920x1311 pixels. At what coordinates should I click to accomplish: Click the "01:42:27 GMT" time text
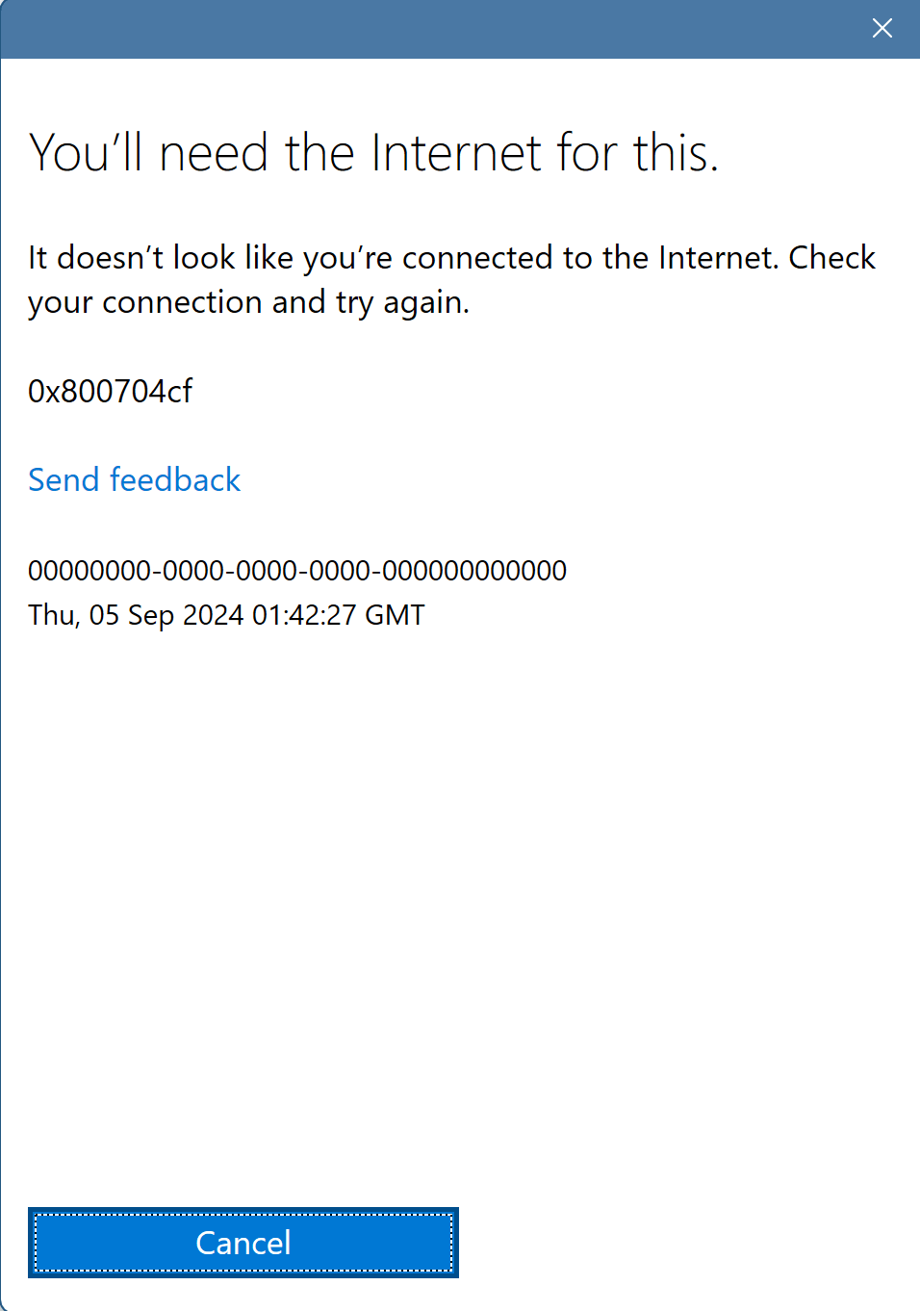pos(339,615)
